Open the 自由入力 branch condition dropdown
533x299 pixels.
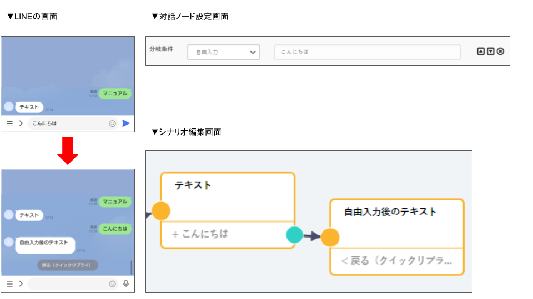223,52
